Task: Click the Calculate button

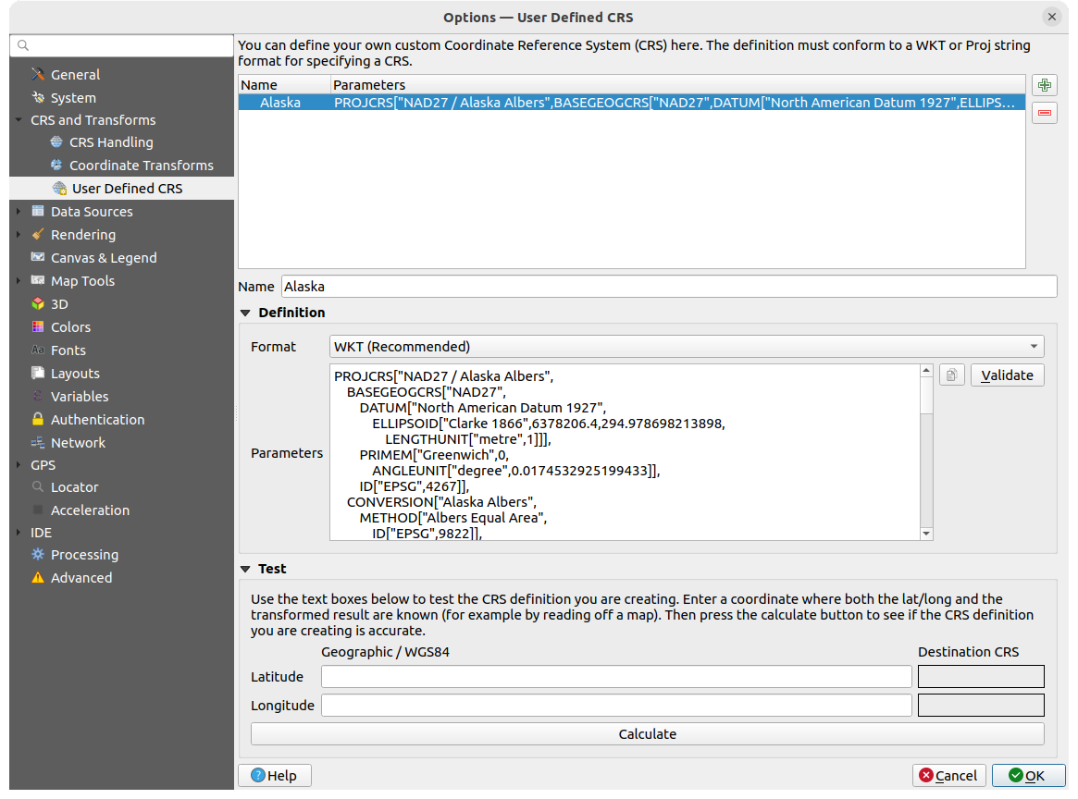Action: tap(647, 734)
